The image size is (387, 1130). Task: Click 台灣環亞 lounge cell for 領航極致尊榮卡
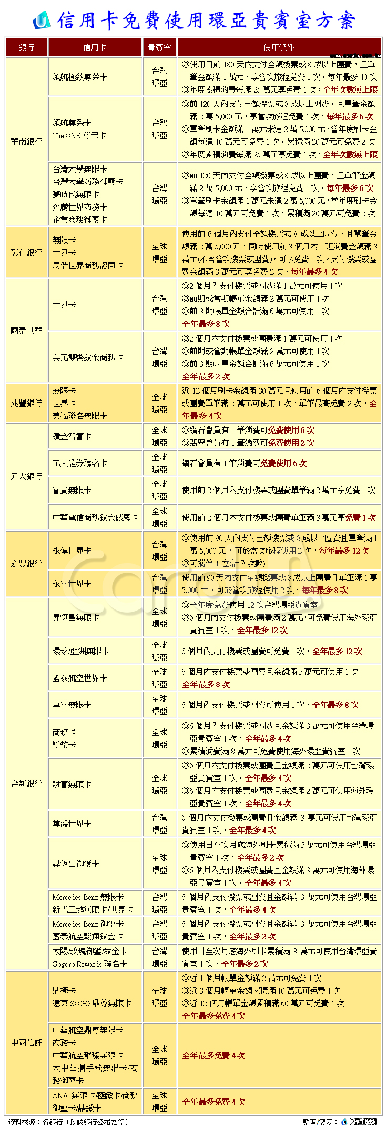[159, 77]
